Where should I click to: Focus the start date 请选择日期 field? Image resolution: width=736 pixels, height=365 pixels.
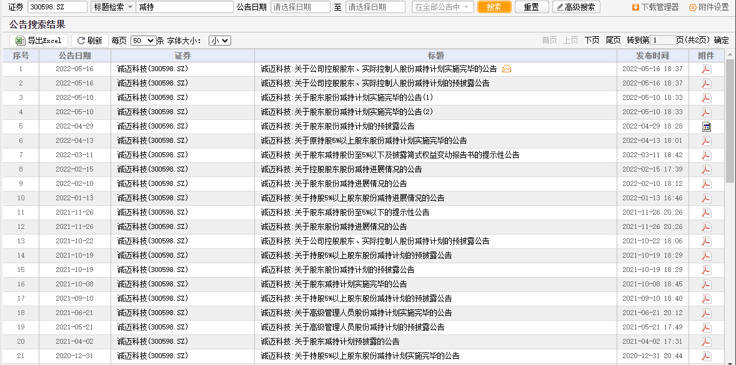point(301,7)
